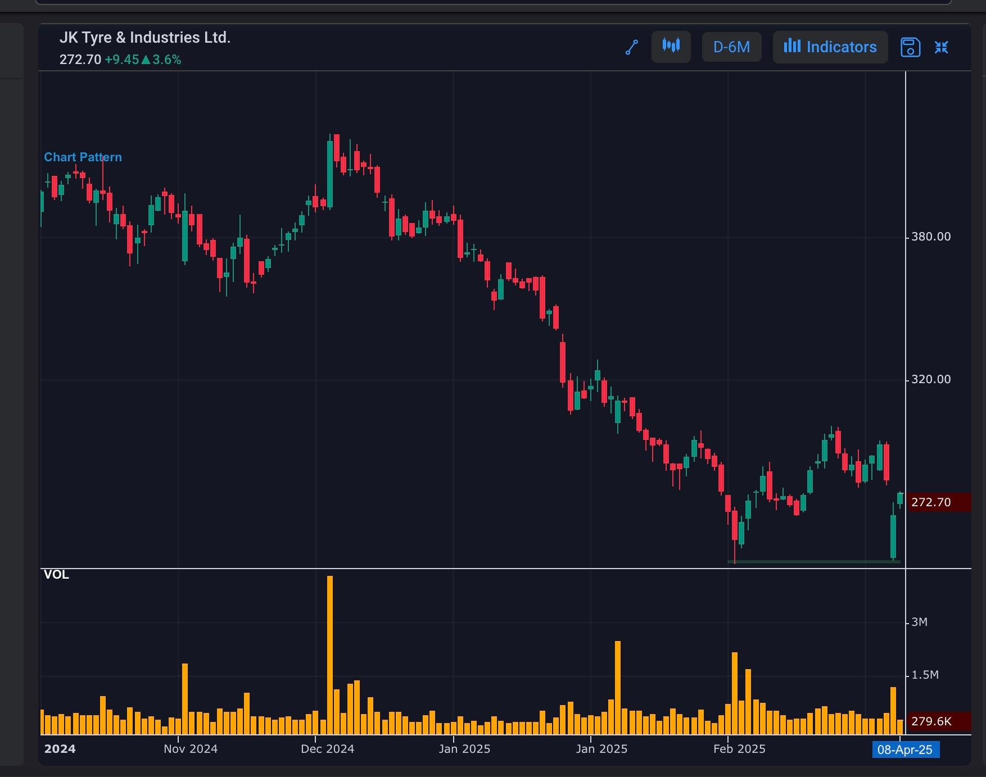The image size is (986, 777).
Task: Click the price change +9.45 3.6% text
Action: pyautogui.click(x=143, y=60)
